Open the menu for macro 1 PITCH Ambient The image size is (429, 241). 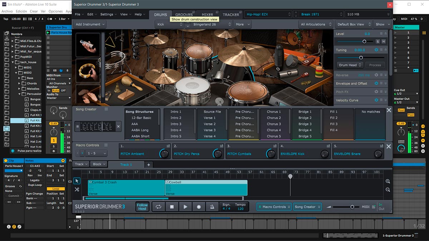tap(168, 146)
